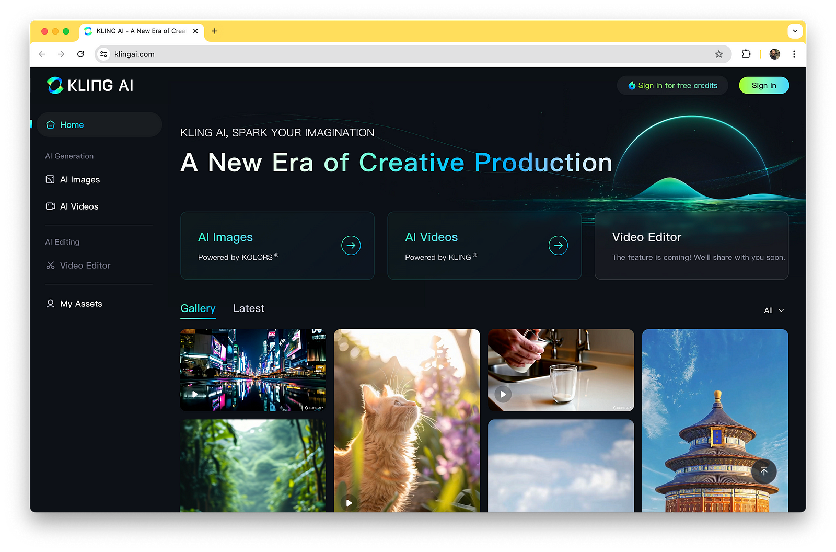Click the Video Editor coming-soon card

click(x=691, y=246)
